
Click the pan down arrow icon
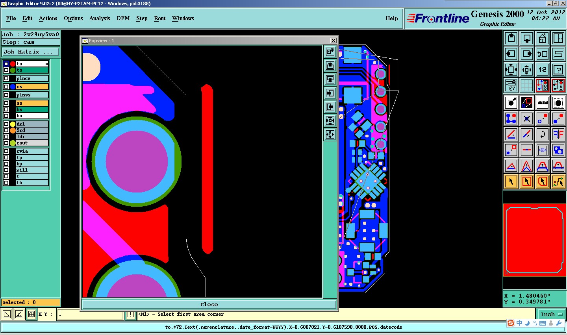pyautogui.click(x=527, y=38)
